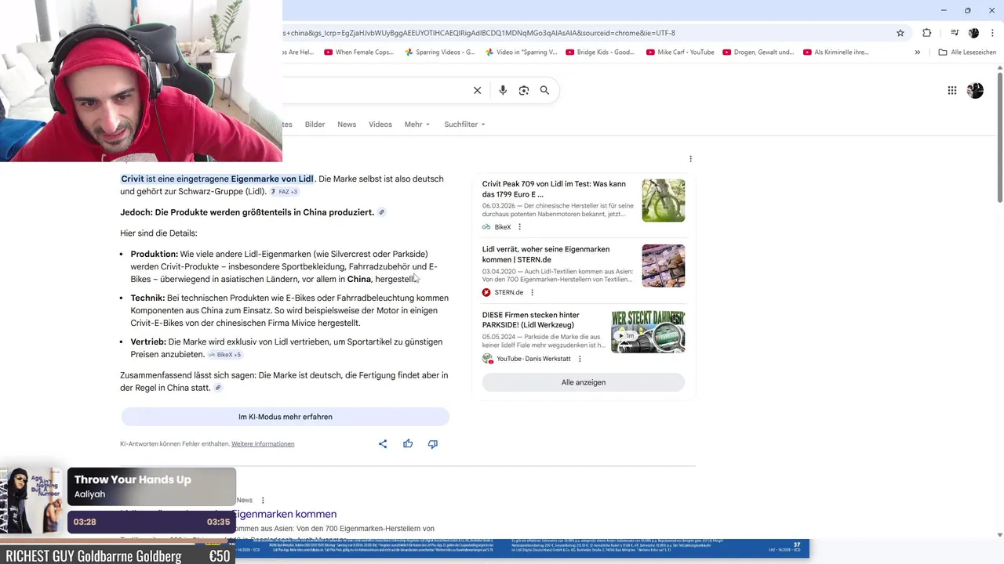The width and height of the screenshot is (1004, 564).
Task: Switch to the News tab
Action: pos(347,125)
